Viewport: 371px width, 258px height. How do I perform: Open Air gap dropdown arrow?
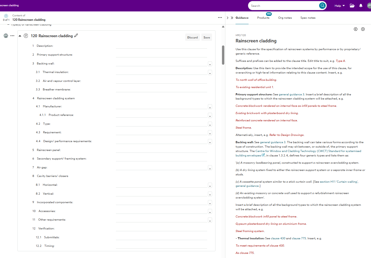coord(210,168)
